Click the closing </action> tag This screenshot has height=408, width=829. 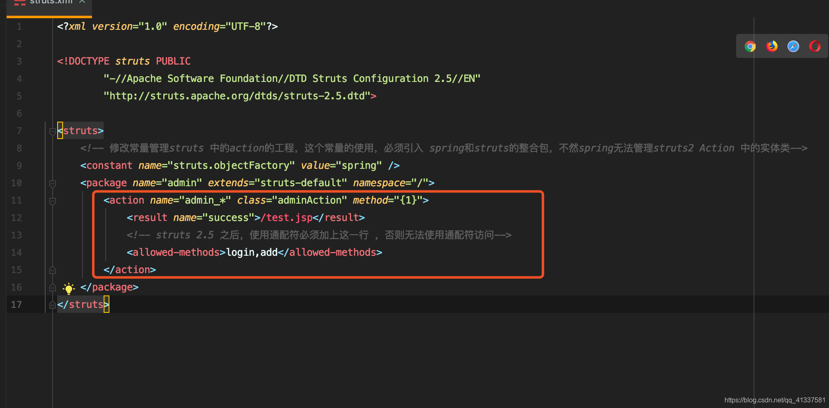click(x=130, y=270)
